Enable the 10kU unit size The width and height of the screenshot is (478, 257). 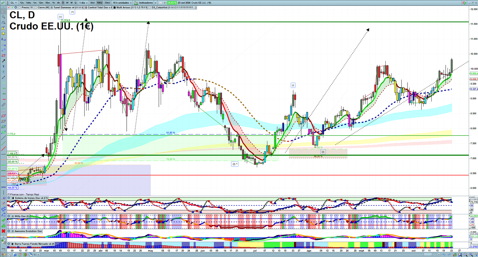[99, 3]
